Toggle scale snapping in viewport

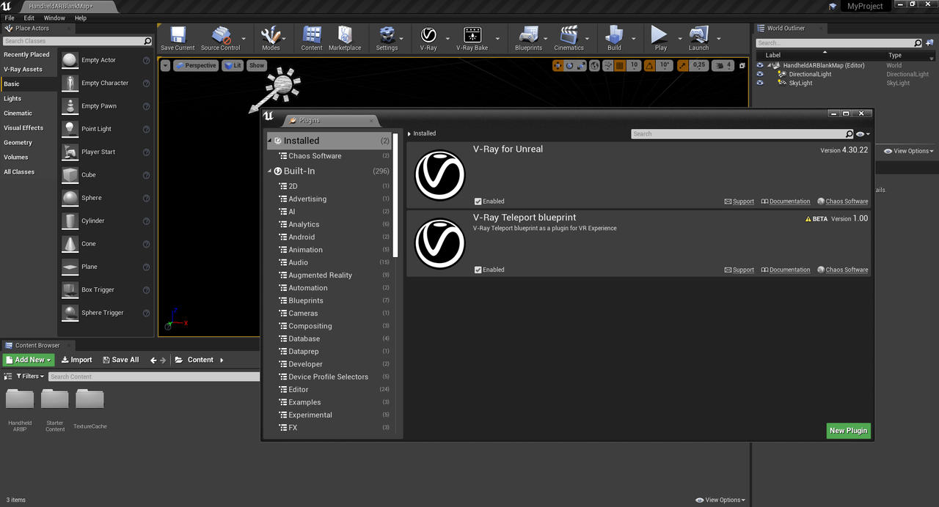tap(683, 65)
